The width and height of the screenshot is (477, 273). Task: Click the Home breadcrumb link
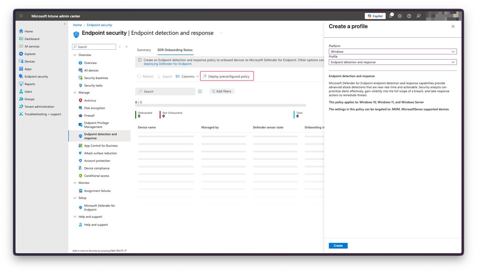point(77,25)
